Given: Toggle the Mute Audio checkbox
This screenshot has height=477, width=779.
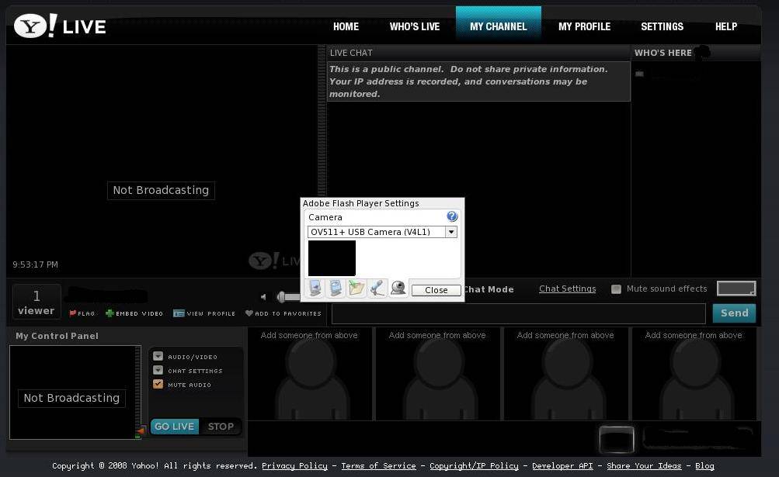Looking at the screenshot, I should (x=158, y=384).
